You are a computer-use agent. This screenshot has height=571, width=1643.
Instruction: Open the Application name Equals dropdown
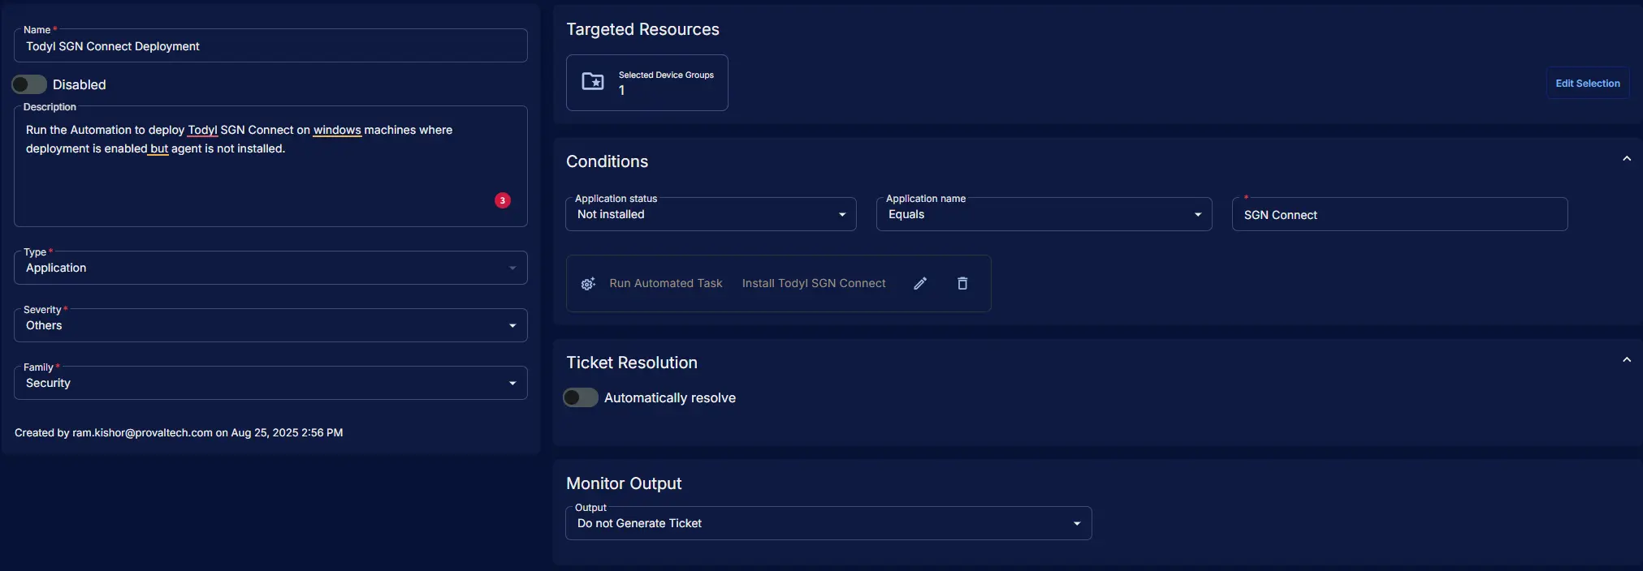click(1044, 214)
